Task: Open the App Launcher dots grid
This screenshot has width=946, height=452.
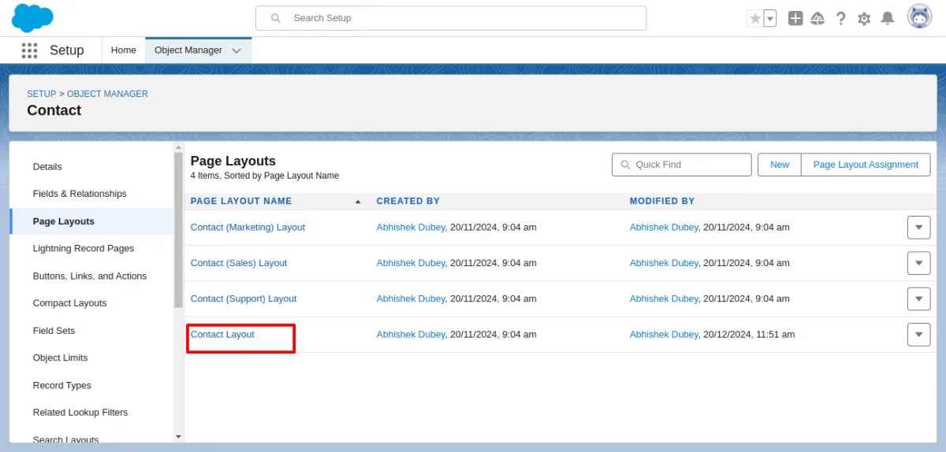Action: pyautogui.click(x=29, y=50)
